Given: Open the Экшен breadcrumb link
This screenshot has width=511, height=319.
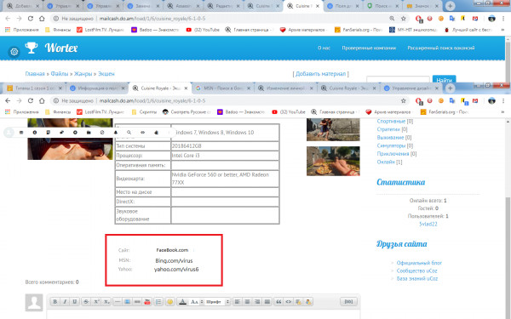Looking at the screenshot, I should [106, 74].
